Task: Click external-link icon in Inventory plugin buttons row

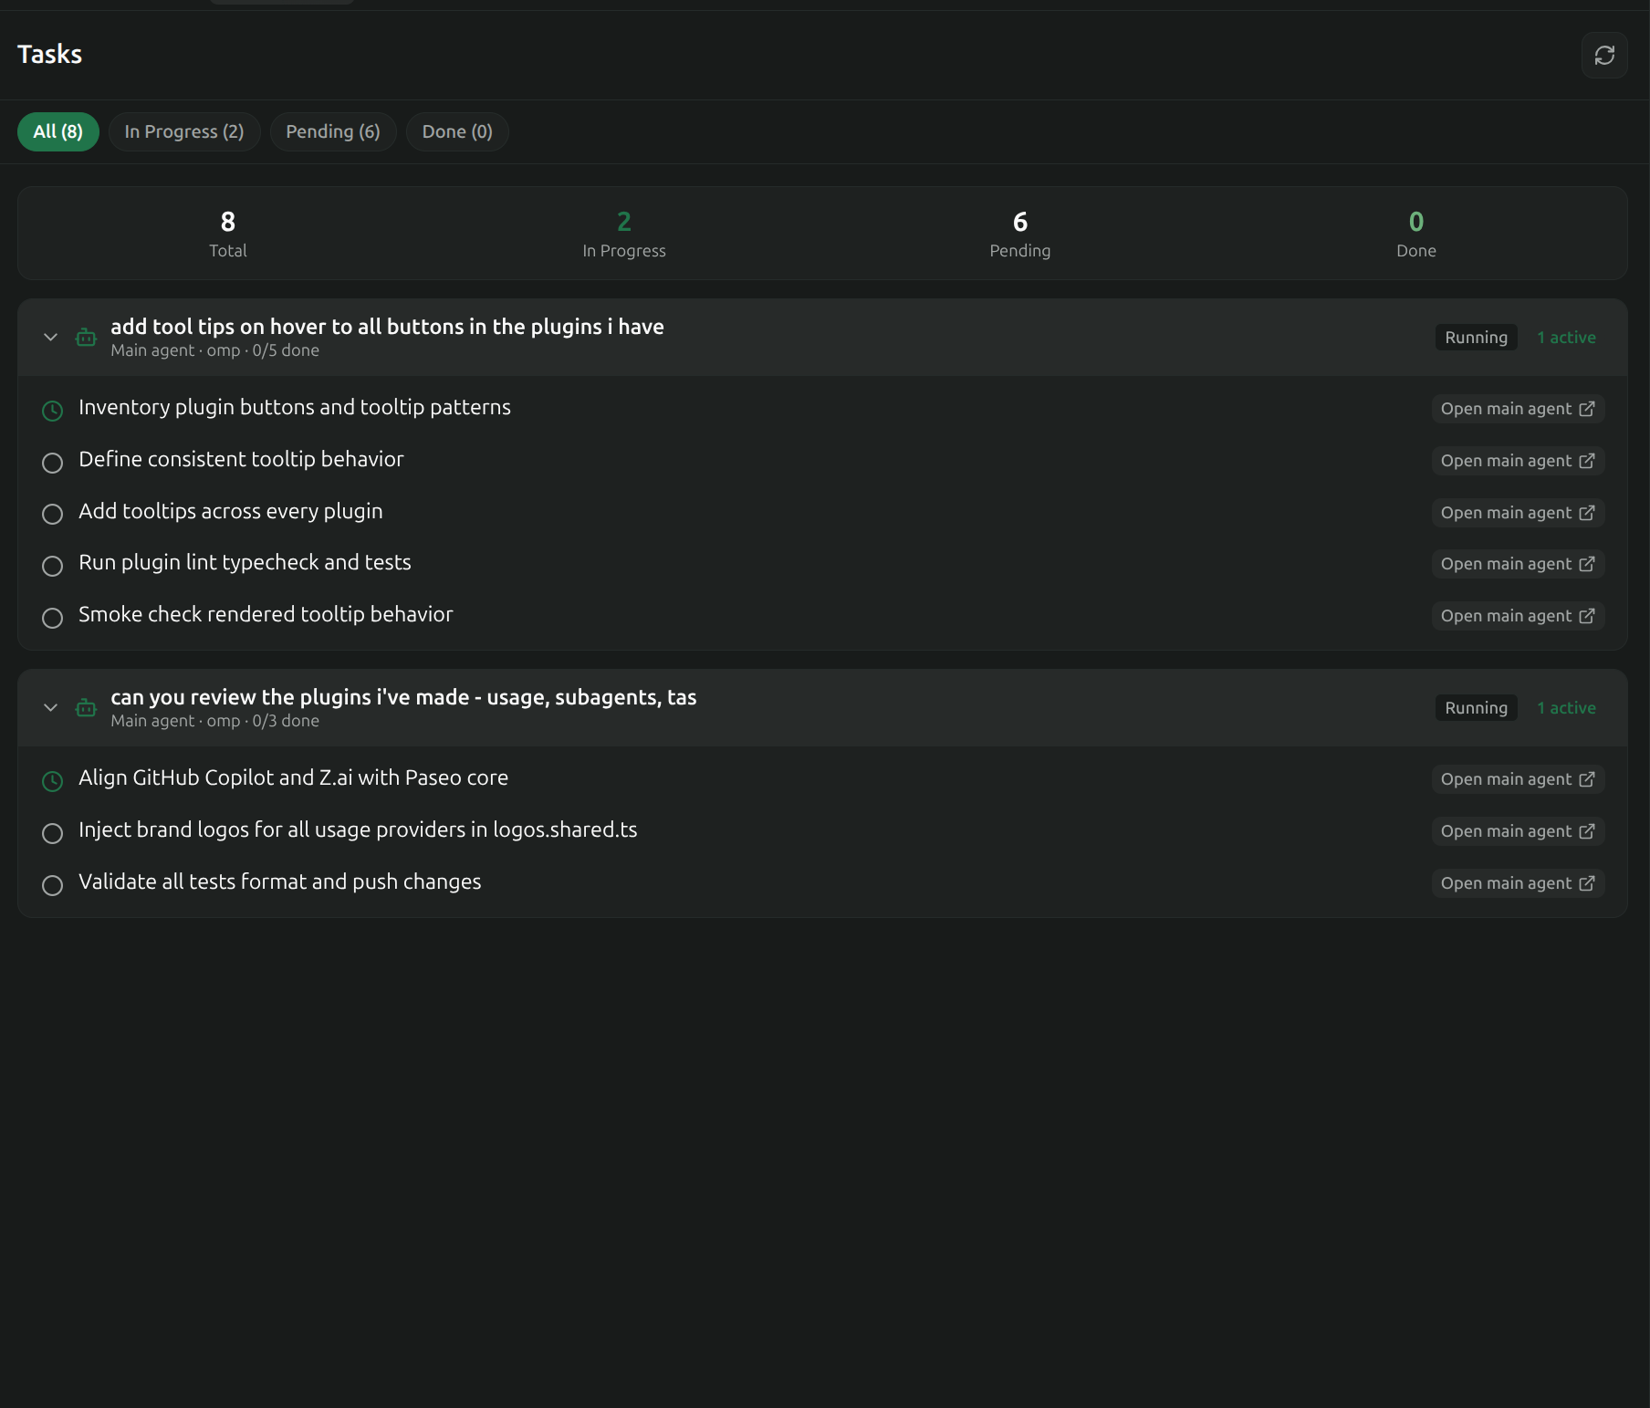Action: [1587, 409]
